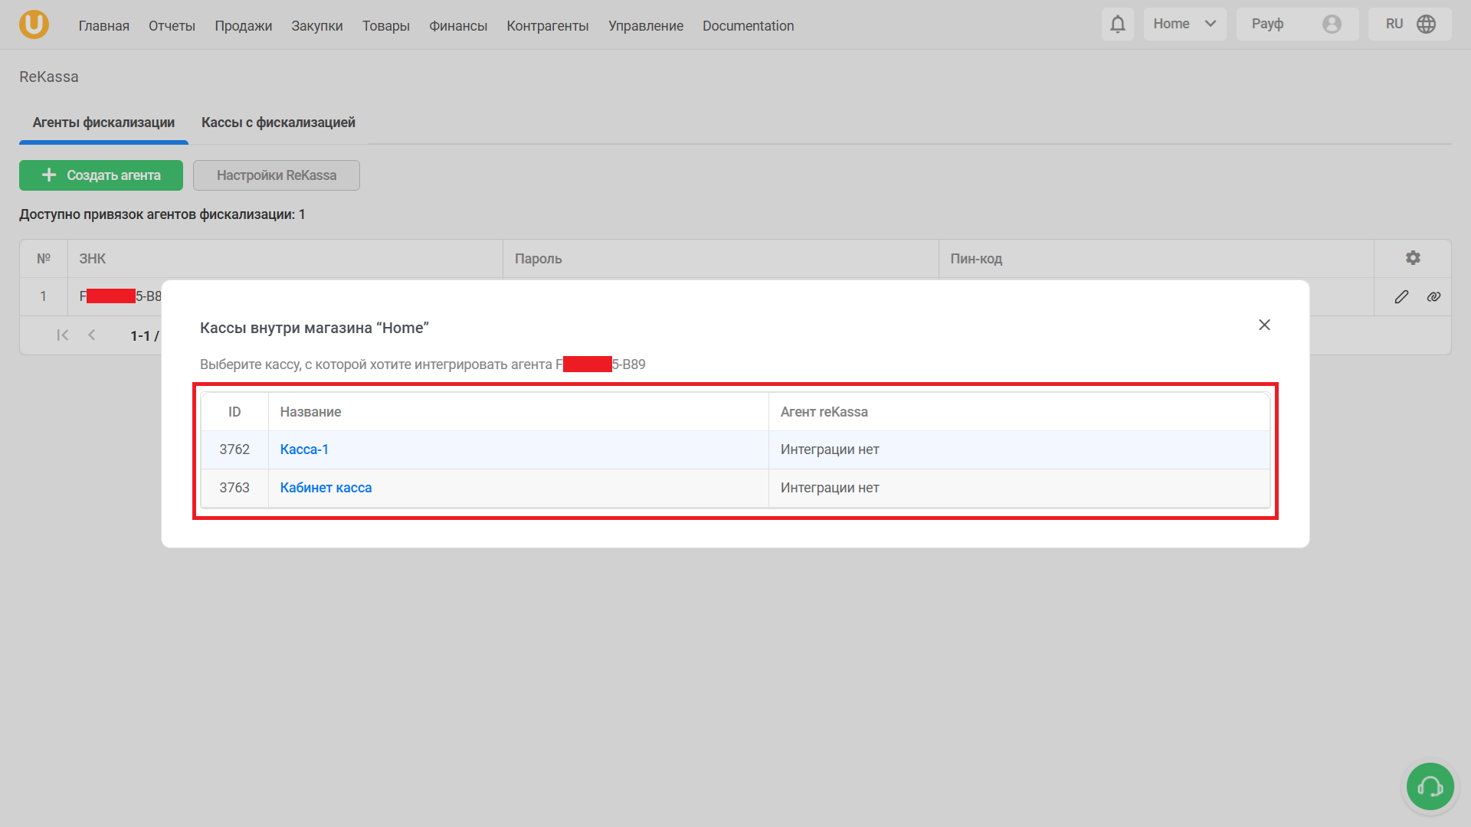Click the user avatar icon
This screenshot has width=1471, height=827.
pos(1332,25)
